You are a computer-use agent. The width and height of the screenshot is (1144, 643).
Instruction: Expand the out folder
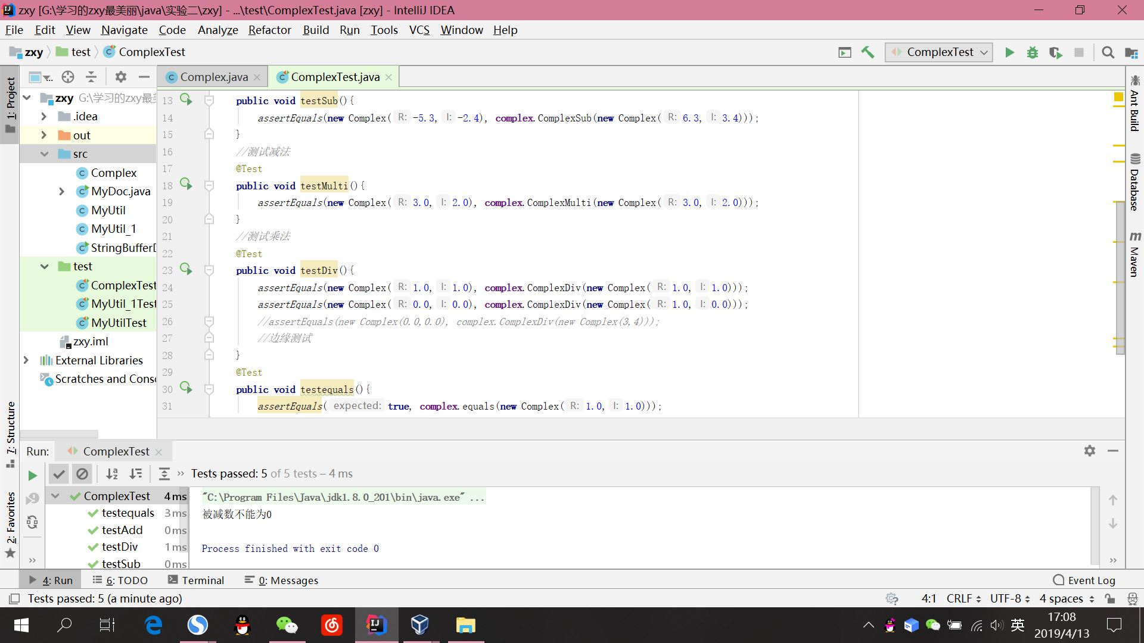point(43,135)
